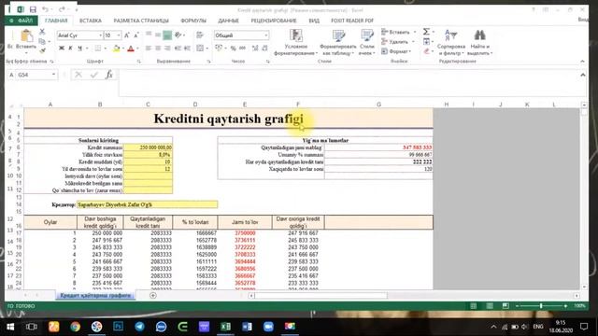This screenshot has height=336, width=598.
Task: Open the Arial Cyr font name dropdown
Action: [x=100, y=35]
